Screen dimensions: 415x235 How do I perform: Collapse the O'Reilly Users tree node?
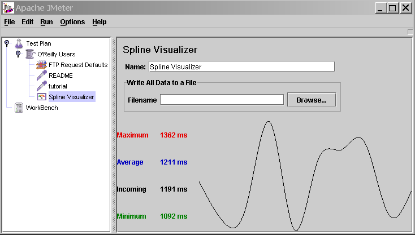[x=18, y=54]
